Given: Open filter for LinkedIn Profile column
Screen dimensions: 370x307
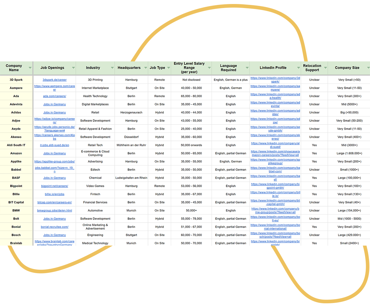Looking at the screenshot, I should (x=298, y=68).
